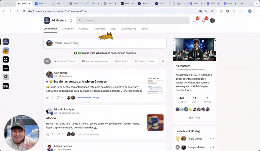Open Andrés Paredes's profile name
260x151 pixels.
(63, 146)
